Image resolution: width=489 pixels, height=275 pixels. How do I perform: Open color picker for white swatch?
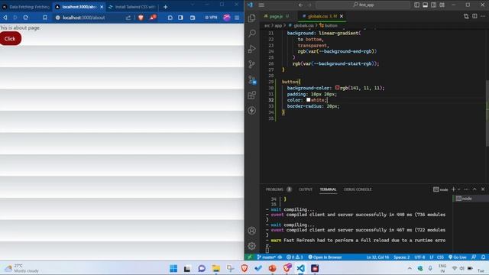coord(308,100)
